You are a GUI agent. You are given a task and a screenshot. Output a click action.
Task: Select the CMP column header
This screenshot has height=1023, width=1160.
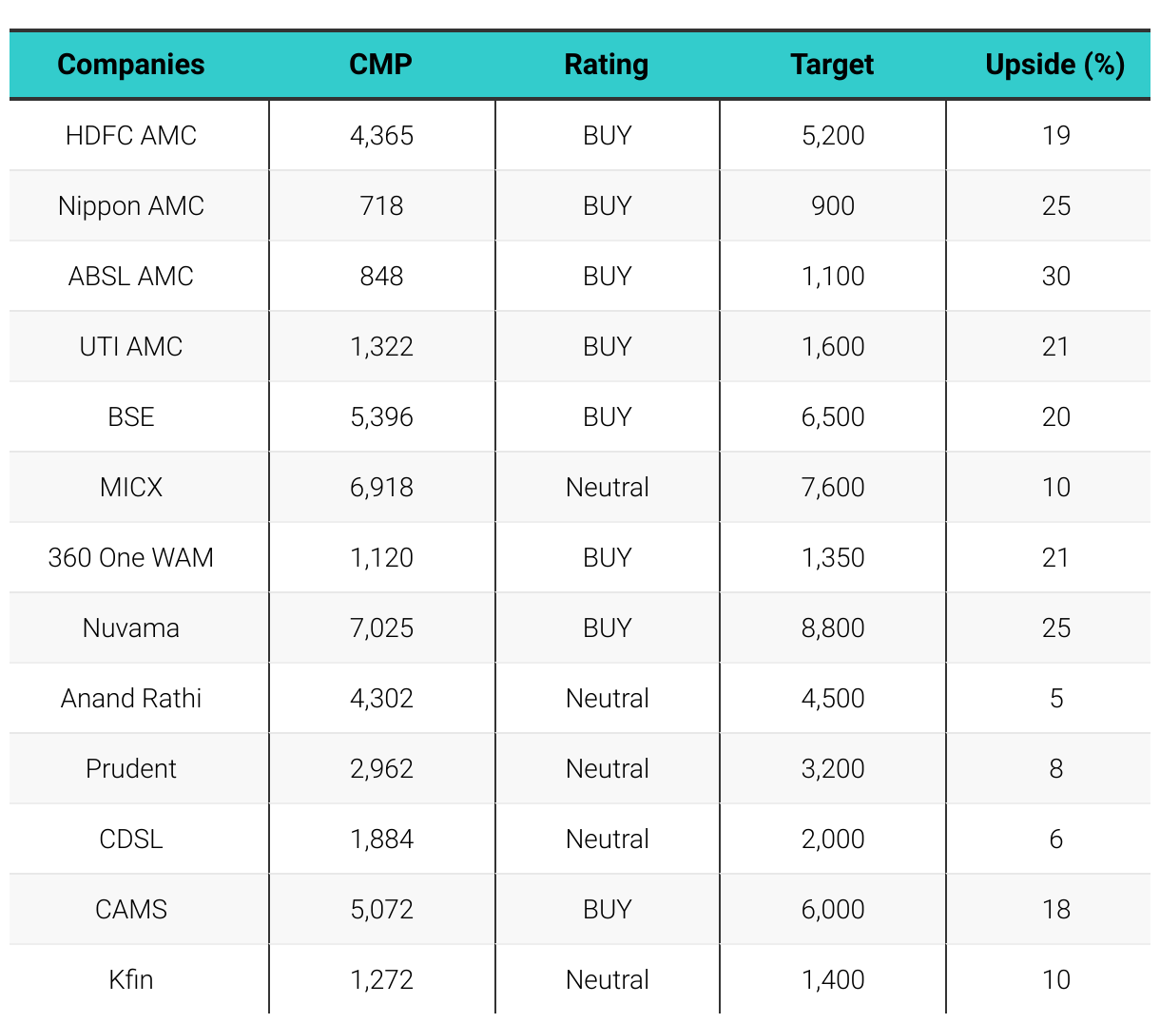[381, 65]
